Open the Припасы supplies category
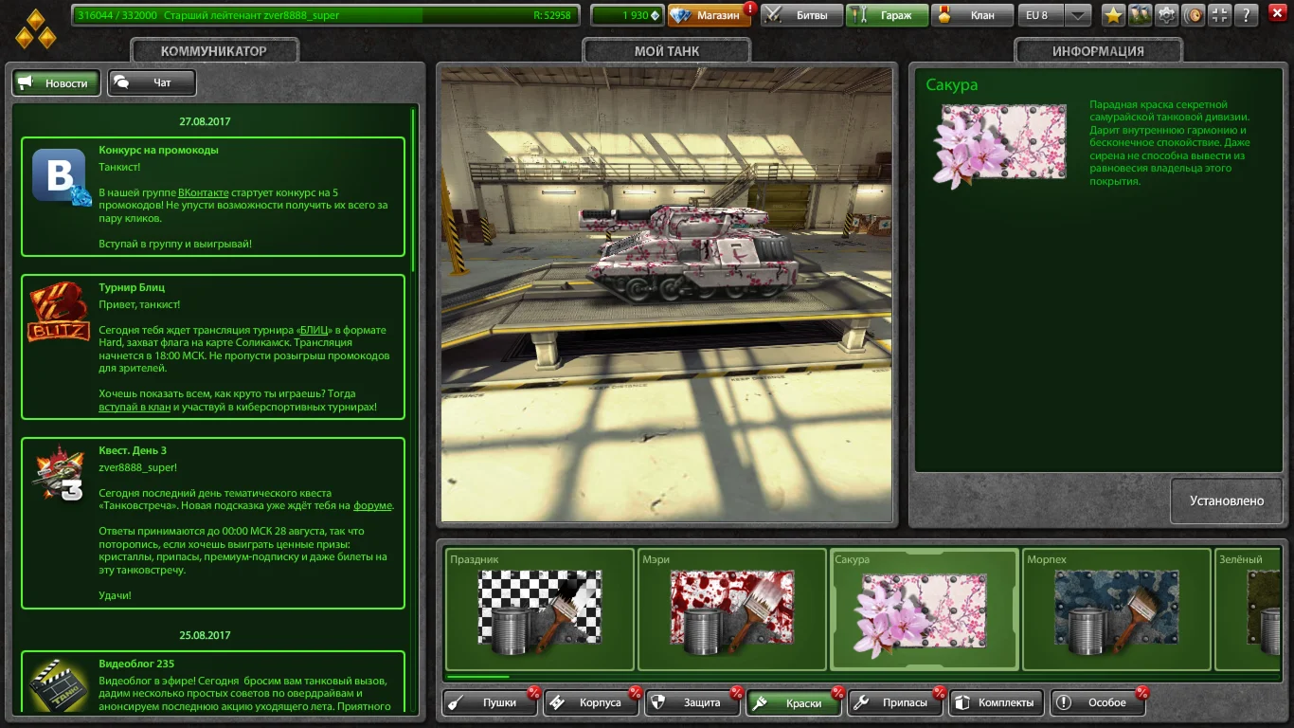 click(x=897, y=702)
